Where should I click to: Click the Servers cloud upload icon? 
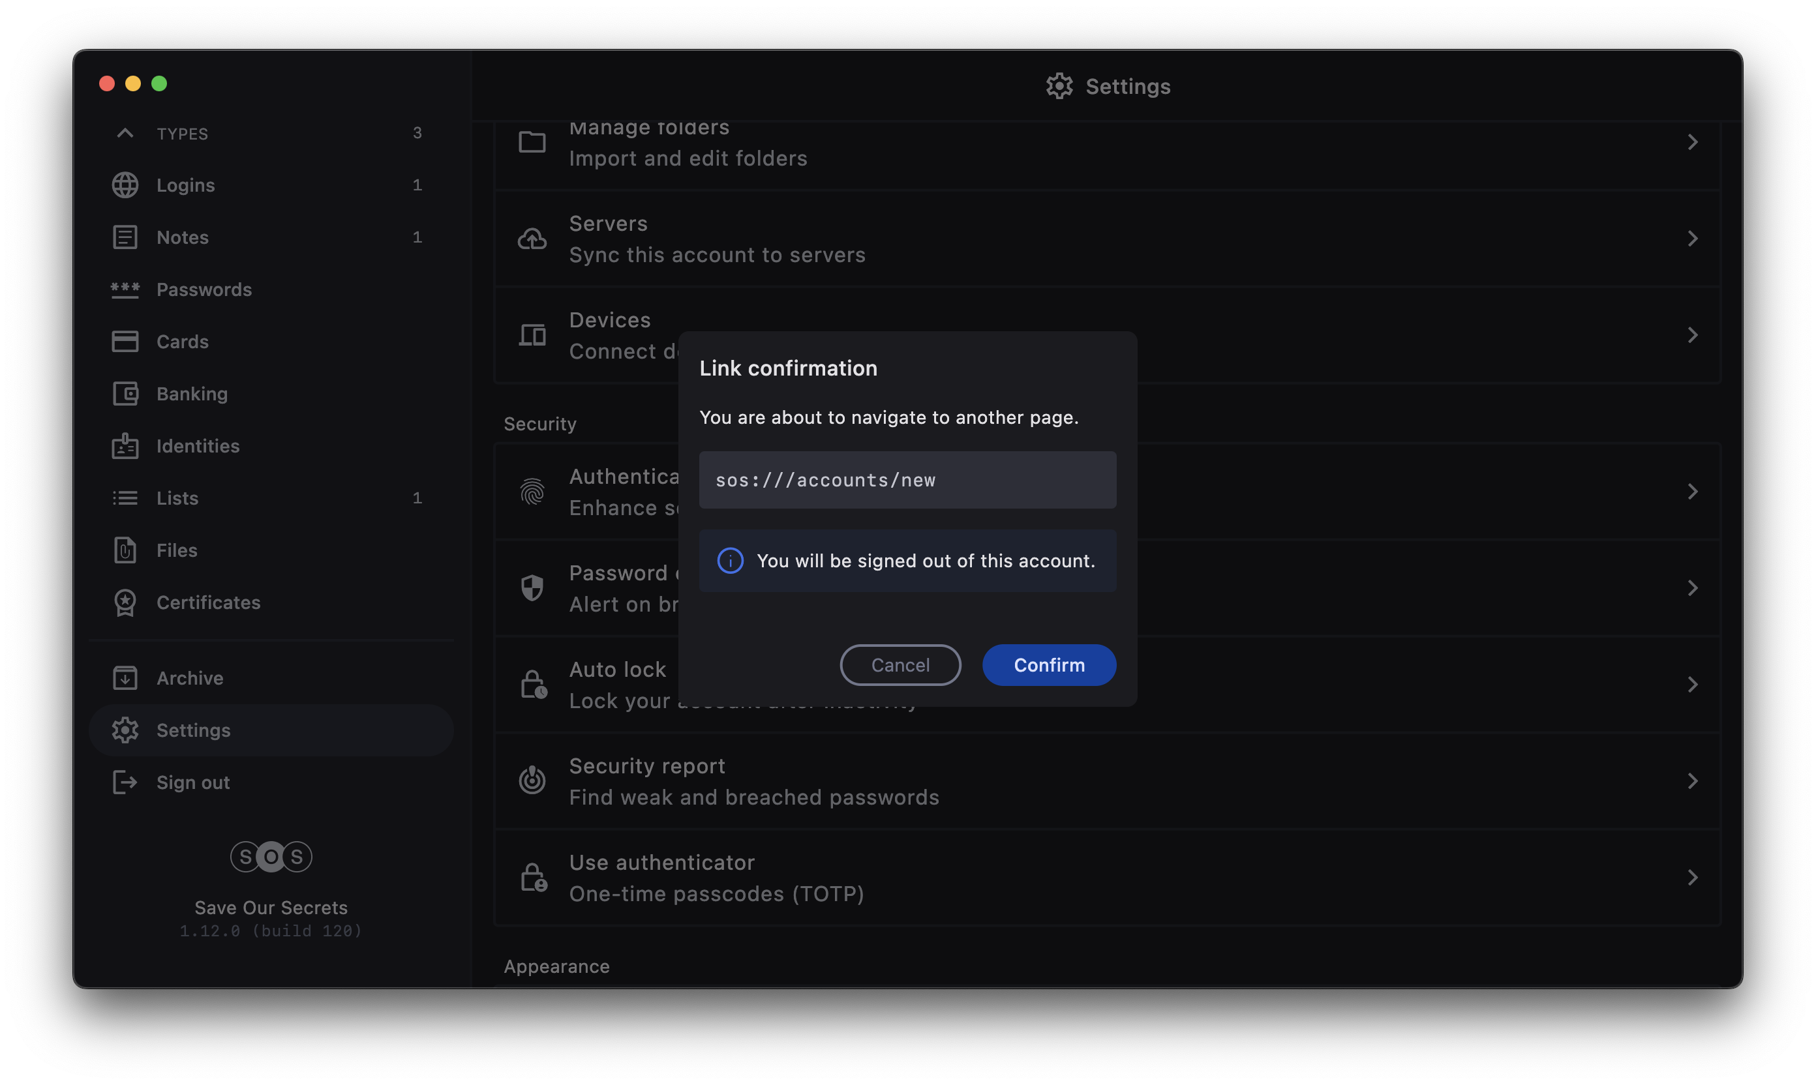(532, 239)
